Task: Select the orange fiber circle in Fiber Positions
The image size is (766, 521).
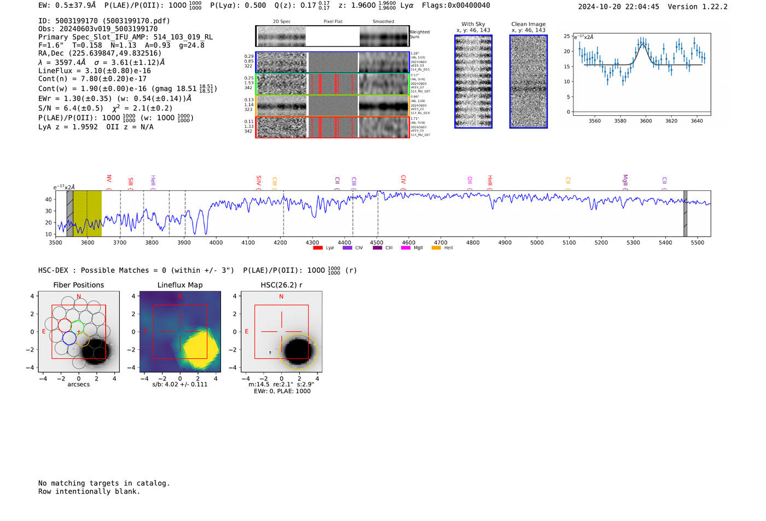Action: pyautogui.click(x=82, y=339)
